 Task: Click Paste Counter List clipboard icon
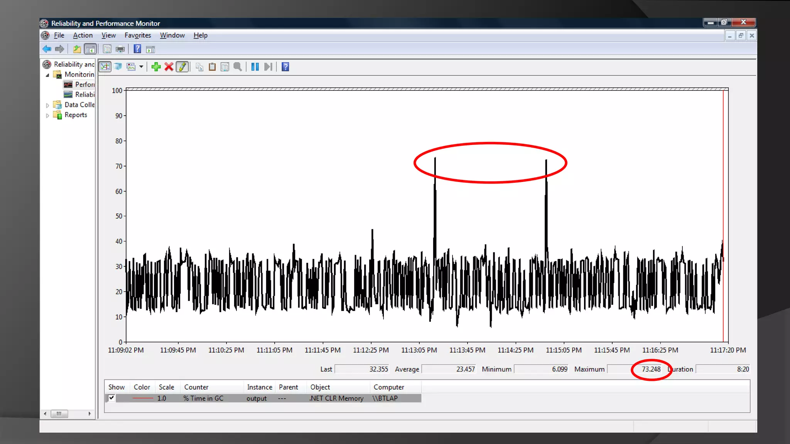pos(212,67)
